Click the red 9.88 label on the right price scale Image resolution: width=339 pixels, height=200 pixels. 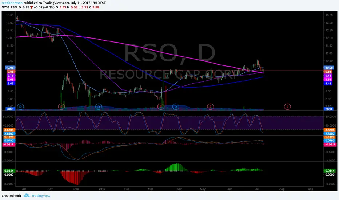pyautogui.click(x=328, y=72)
